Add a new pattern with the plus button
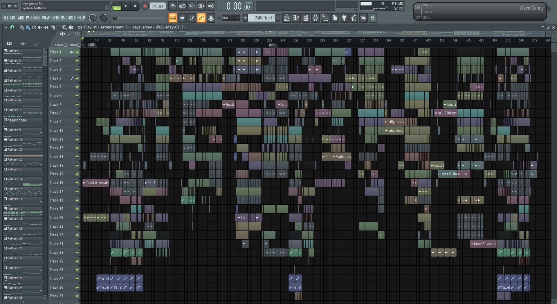 point(278,18)
